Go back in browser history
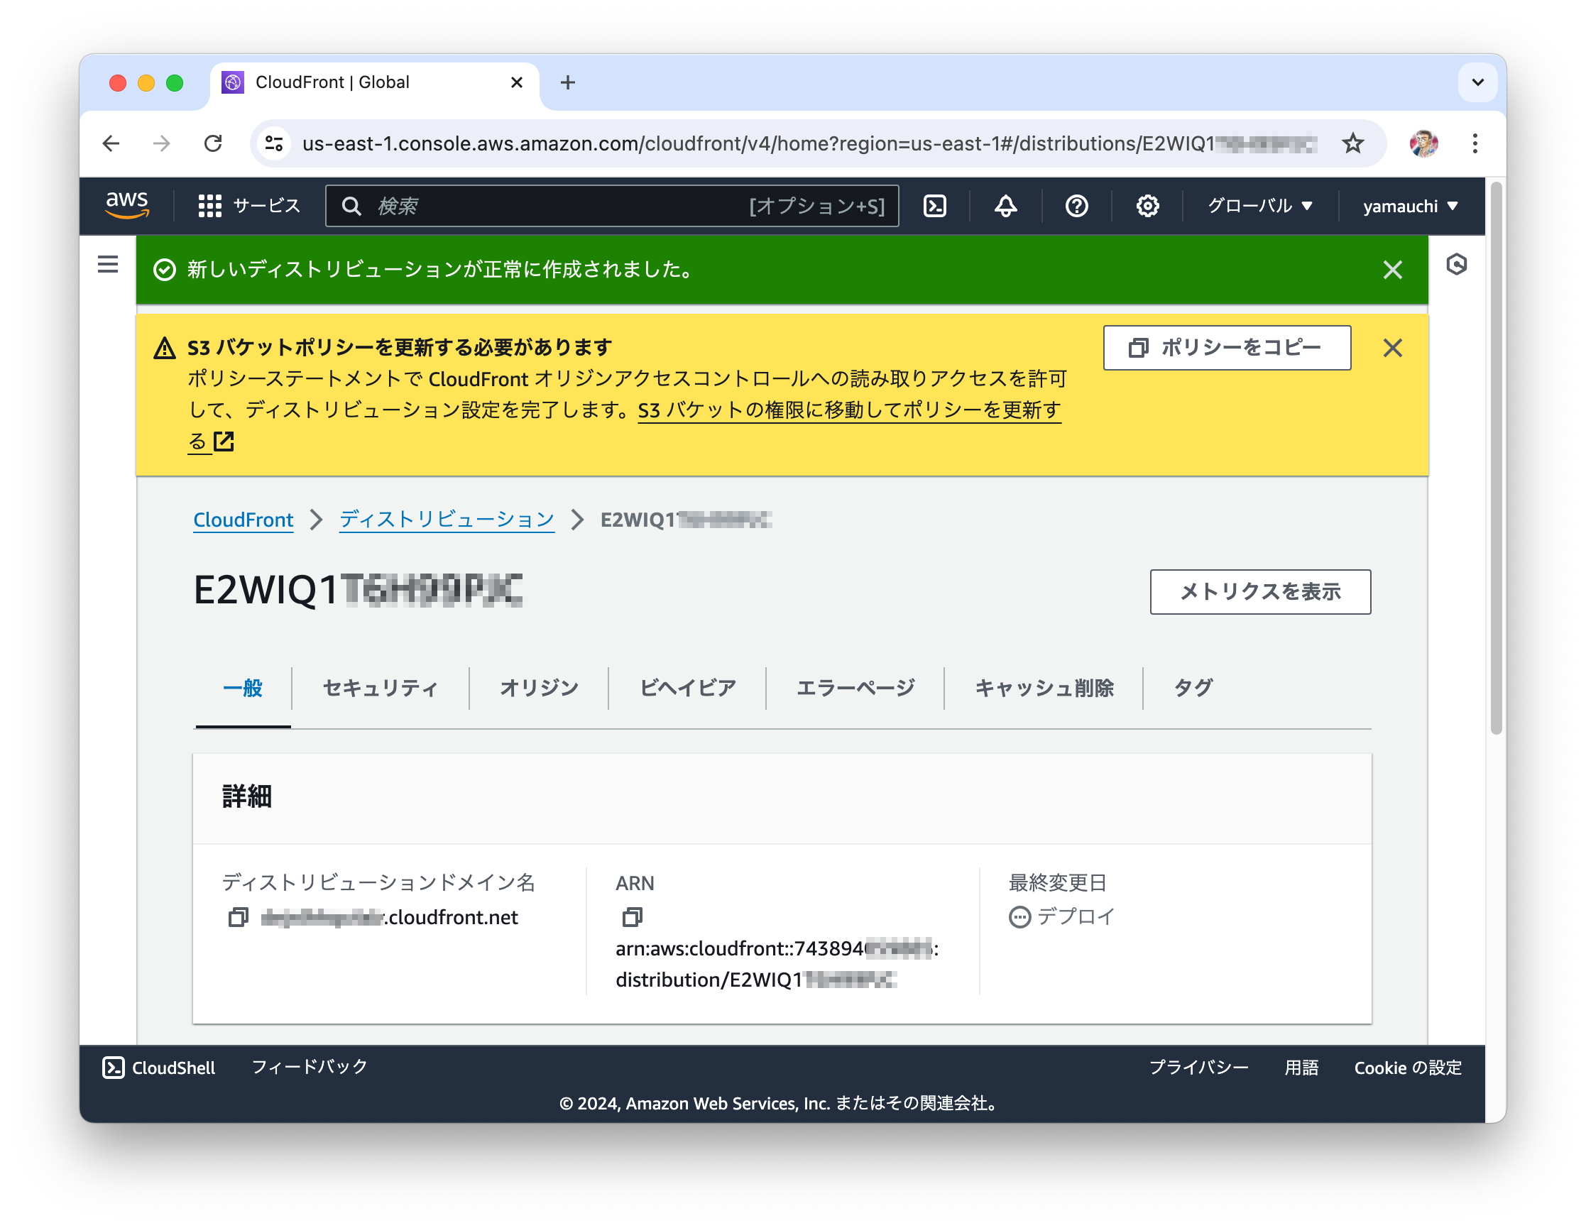Viewport: 1586px width, 1228px height. click(111, 144)
